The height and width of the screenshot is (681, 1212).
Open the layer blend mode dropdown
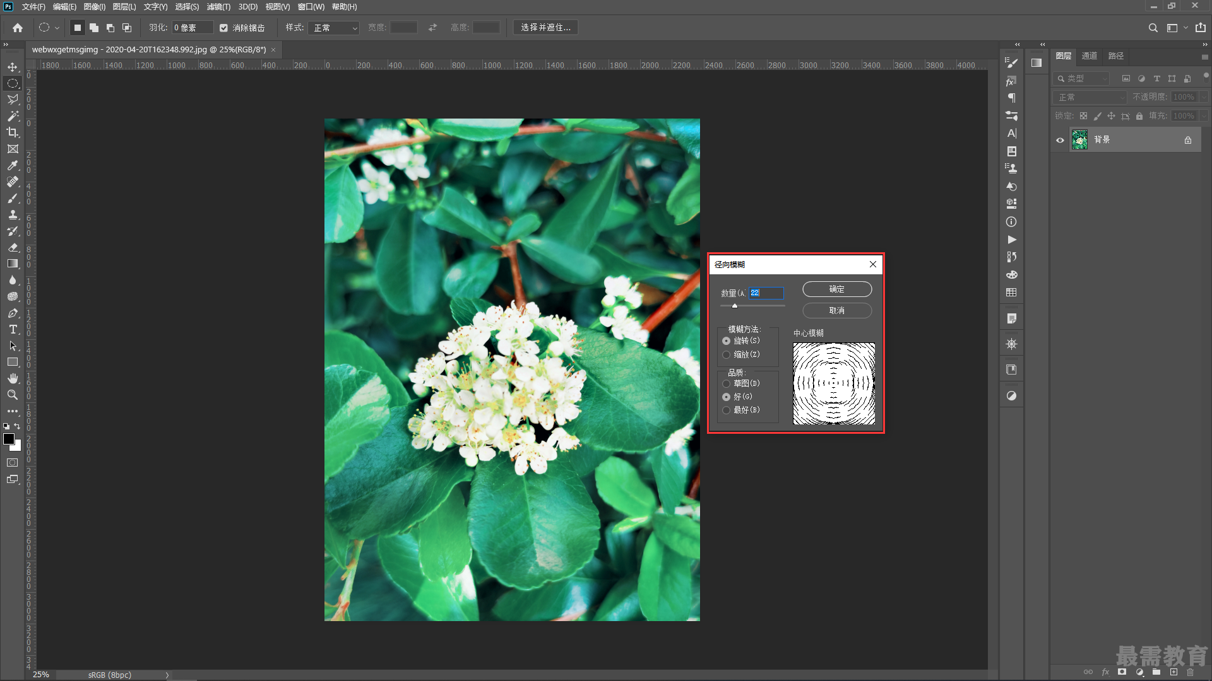click(x=1090, y=97)
